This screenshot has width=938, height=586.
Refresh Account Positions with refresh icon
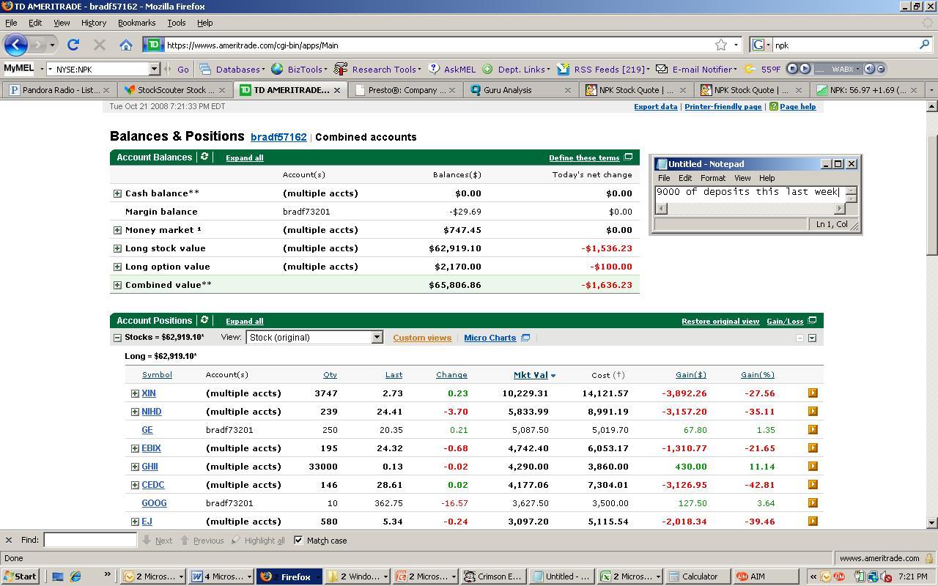coord(204,320)
